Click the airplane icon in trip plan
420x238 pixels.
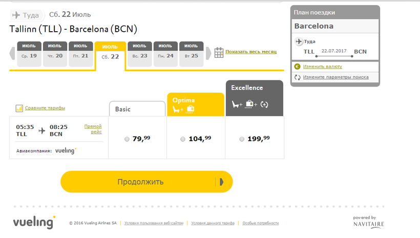(299, 41)
